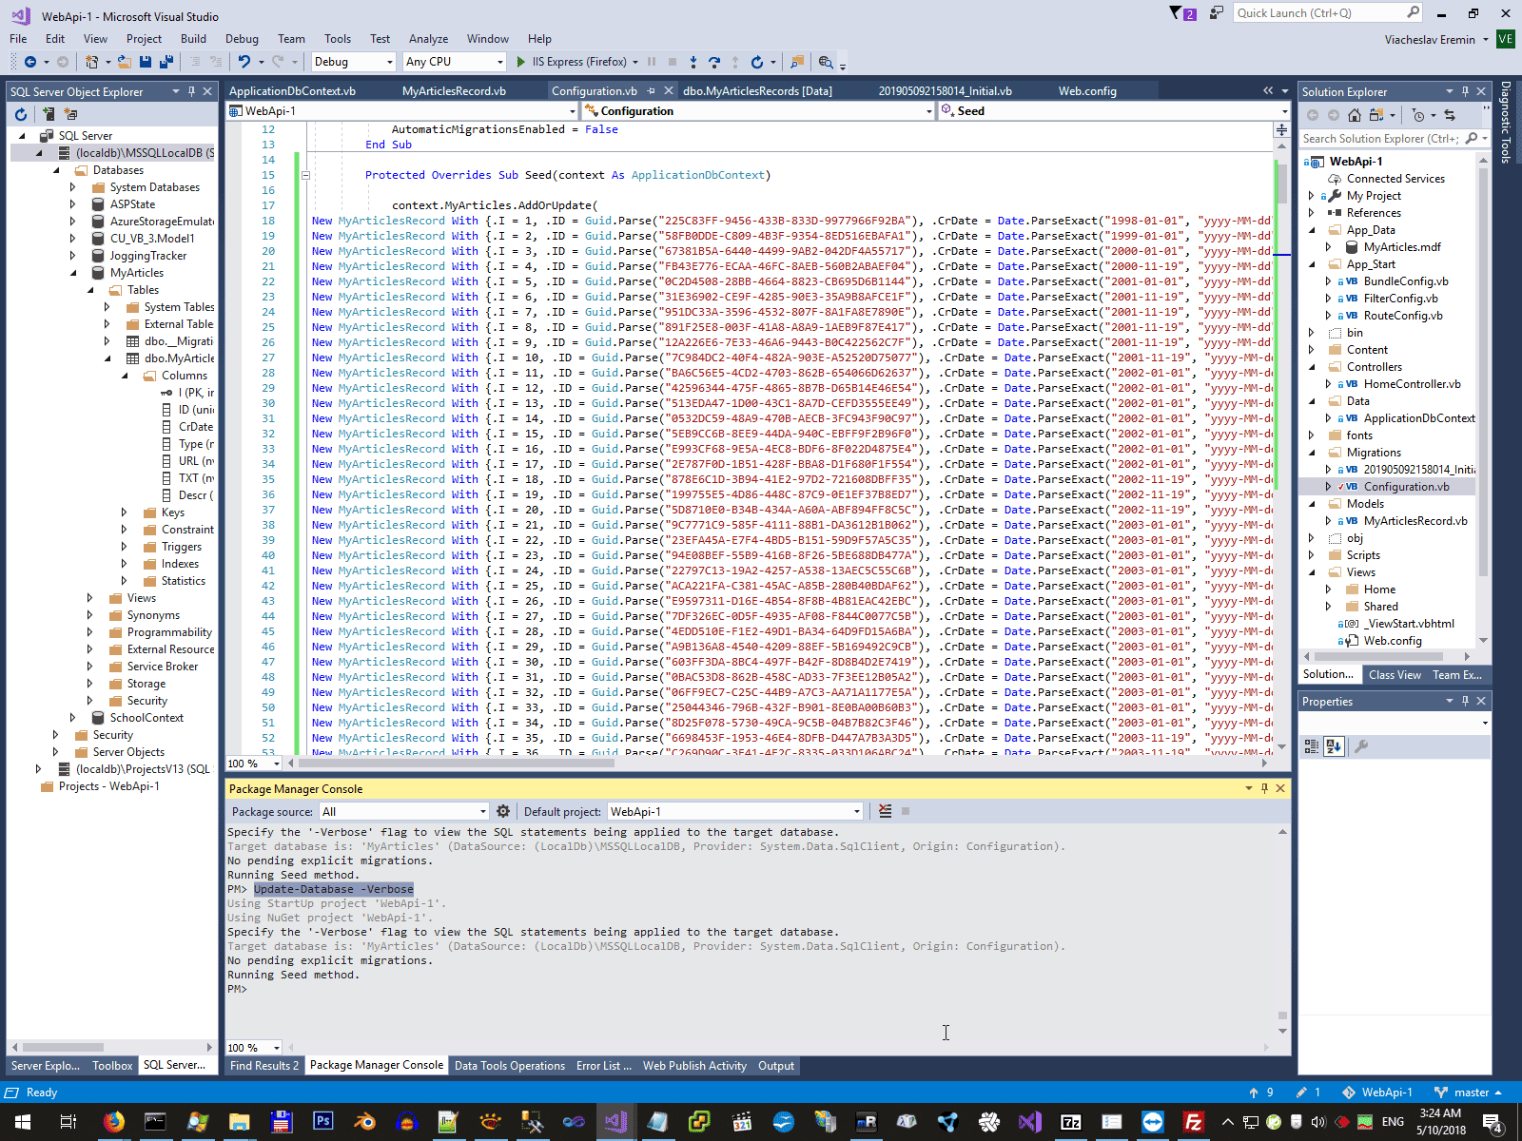
Task: Click Sync with Active Document icon
Action: (x=1449, y=115)
